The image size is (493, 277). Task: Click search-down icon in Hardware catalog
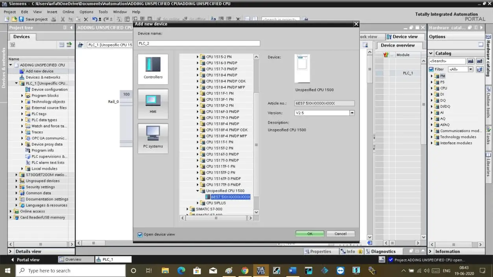tap(471, 61)
